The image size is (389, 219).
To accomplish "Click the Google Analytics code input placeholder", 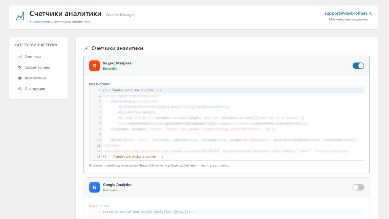I will (149, 212).
